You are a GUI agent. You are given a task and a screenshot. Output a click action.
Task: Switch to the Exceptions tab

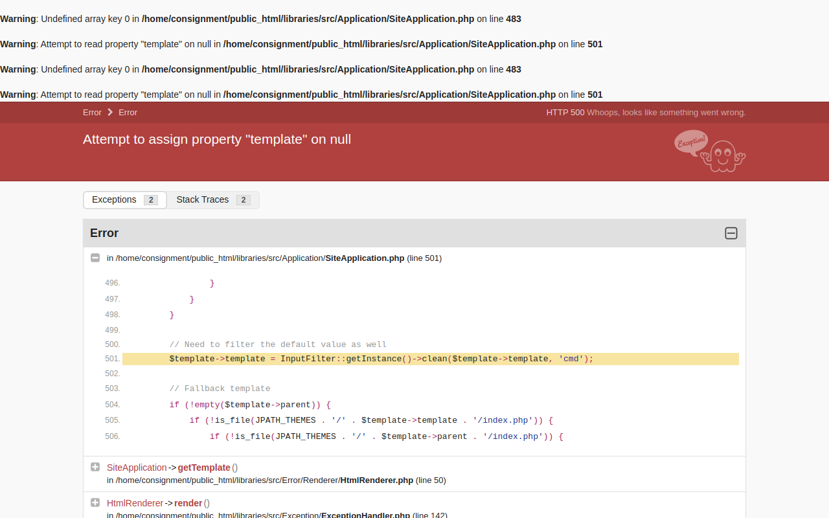(125, 200)
